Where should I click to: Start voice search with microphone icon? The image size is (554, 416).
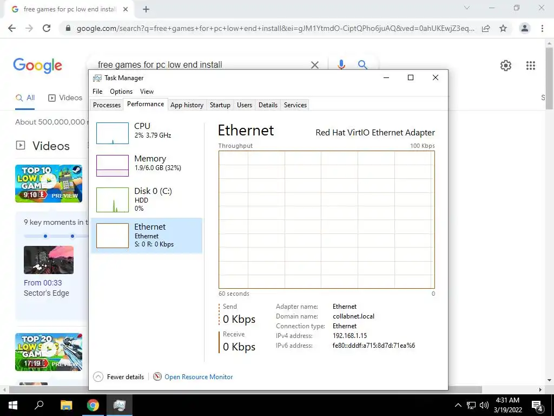(341, 65)
